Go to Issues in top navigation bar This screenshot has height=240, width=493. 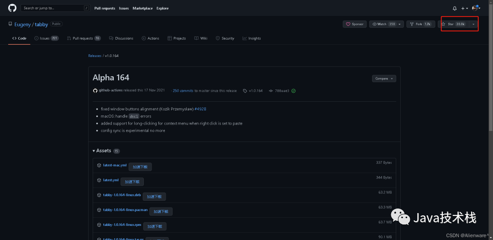(x=124, y=8)
